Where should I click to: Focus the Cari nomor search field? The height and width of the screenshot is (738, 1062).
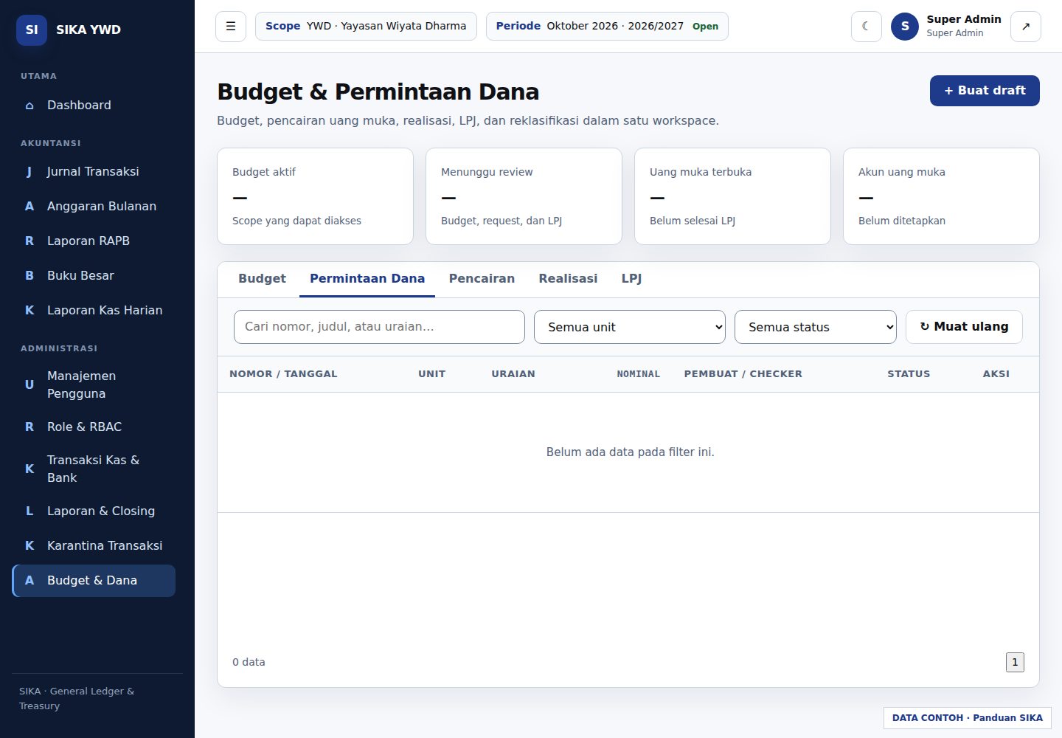pyautogui.click(x=379, y=327)
